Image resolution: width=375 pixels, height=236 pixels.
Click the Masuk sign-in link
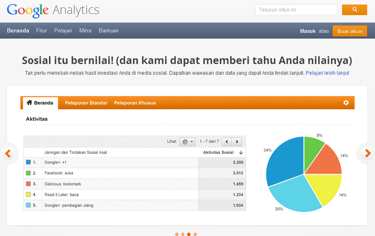308,31
